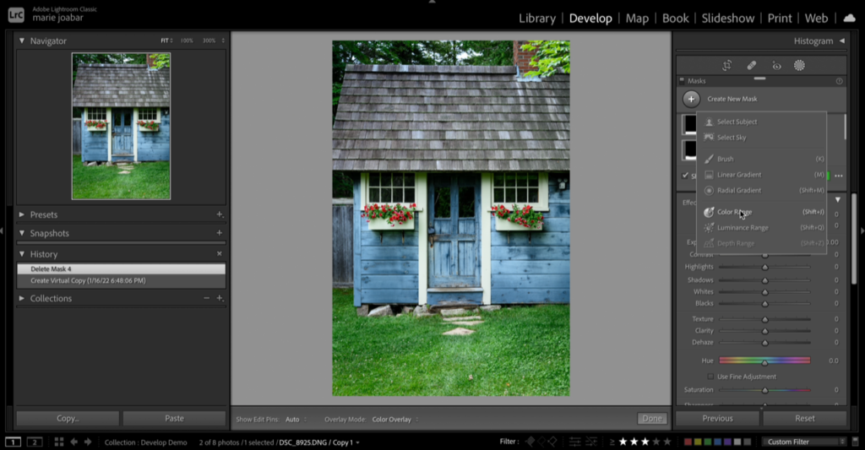Expand the Collections panel

tap(23, 298)
